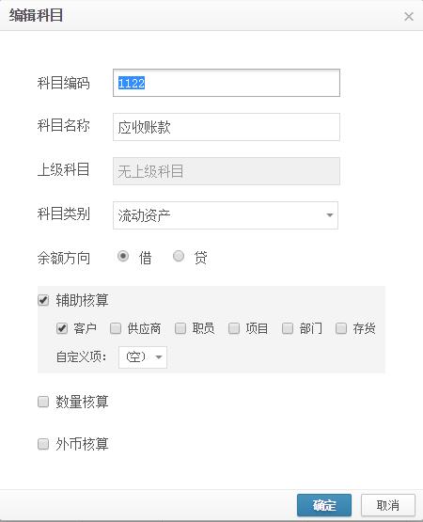Click the 科目名称 field showing 应收账款
This screenshot has height=522, width=423.
point(227,127)
